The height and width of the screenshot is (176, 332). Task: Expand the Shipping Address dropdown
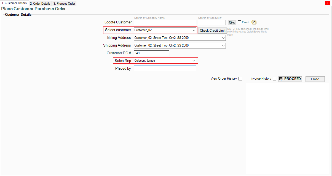[223, 45]
